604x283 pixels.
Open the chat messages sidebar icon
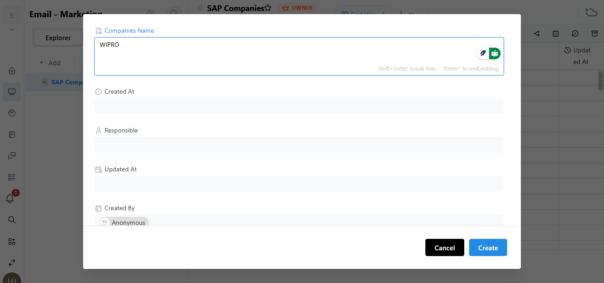[12, 155]
